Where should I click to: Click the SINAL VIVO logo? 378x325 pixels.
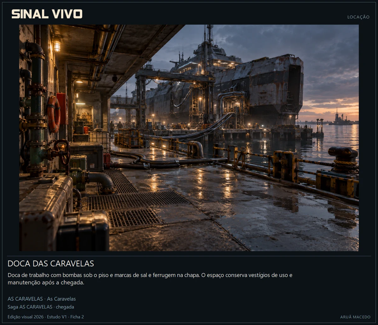click(x=47, y=14)
